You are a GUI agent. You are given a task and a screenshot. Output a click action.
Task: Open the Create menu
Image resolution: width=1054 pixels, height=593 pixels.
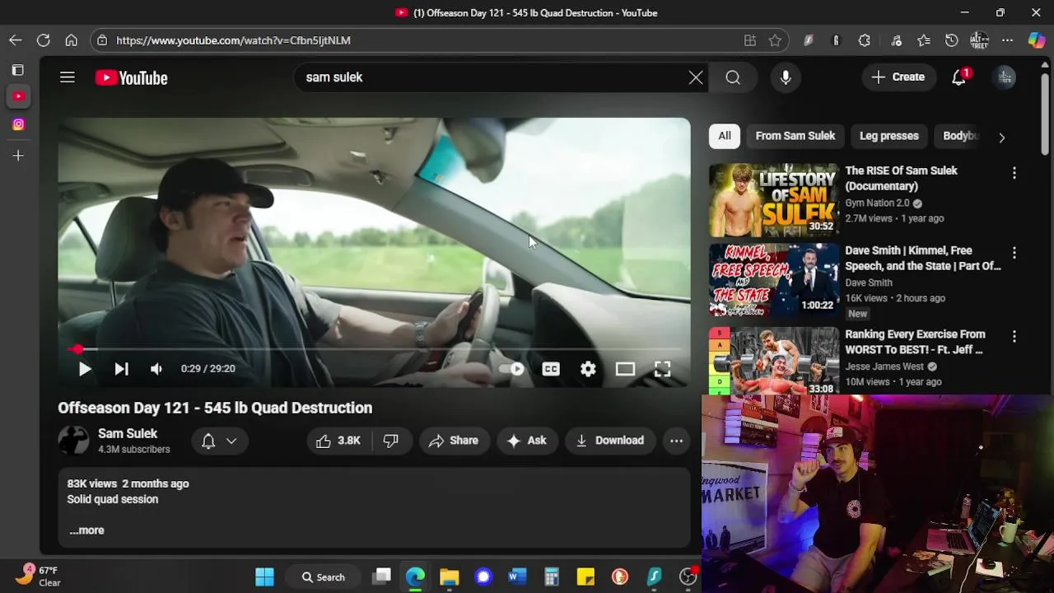pyautogui.click(x=898, y=77)
